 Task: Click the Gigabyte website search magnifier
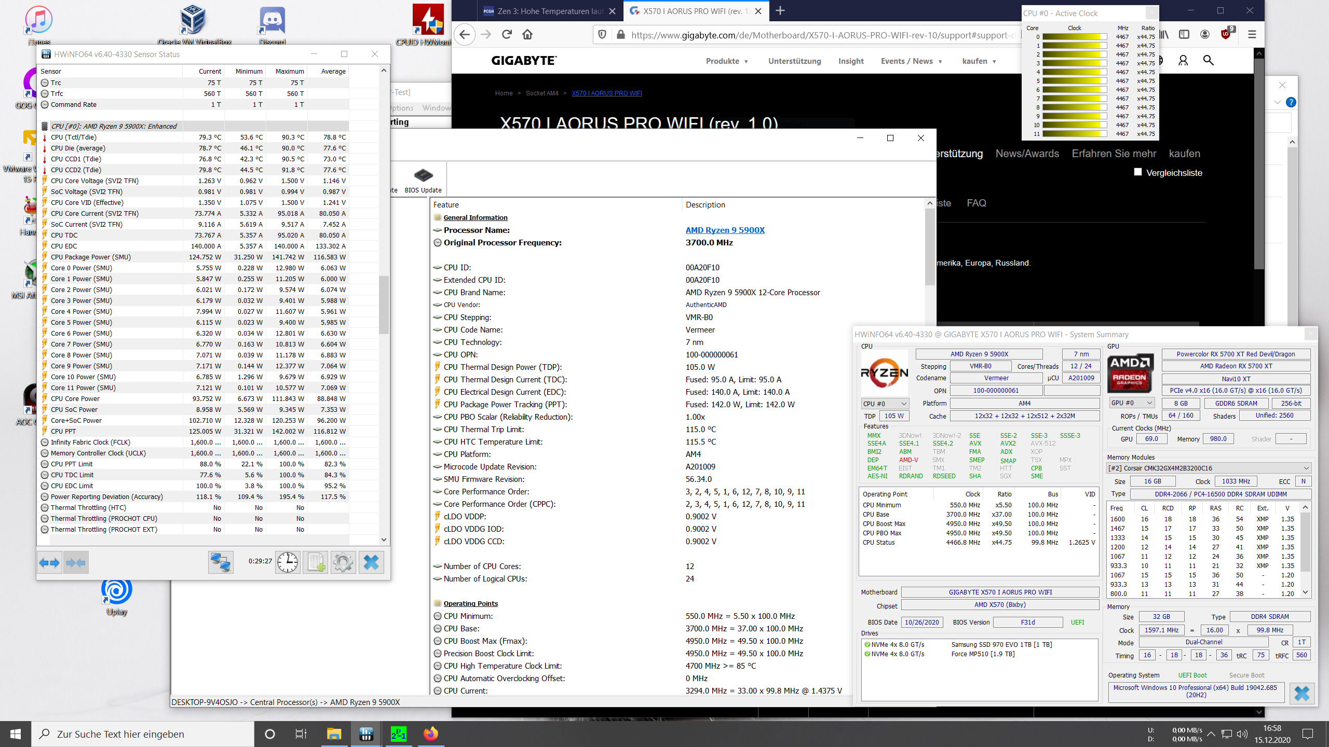pyautogui.click(x=1208, y=61)
